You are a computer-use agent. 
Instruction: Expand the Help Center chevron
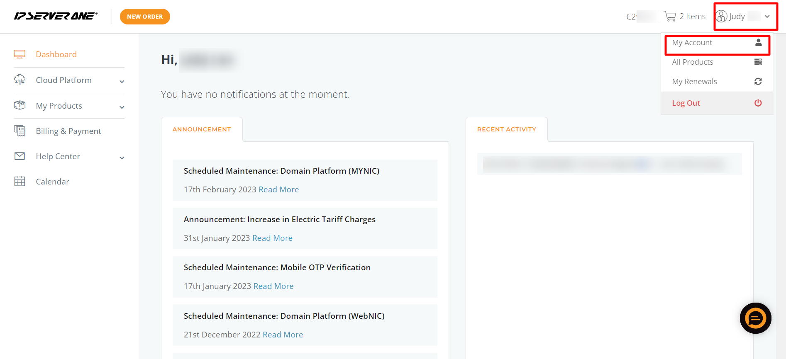click(122, 158)
